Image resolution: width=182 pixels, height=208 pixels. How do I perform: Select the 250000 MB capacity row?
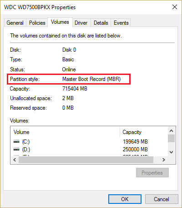89,149
